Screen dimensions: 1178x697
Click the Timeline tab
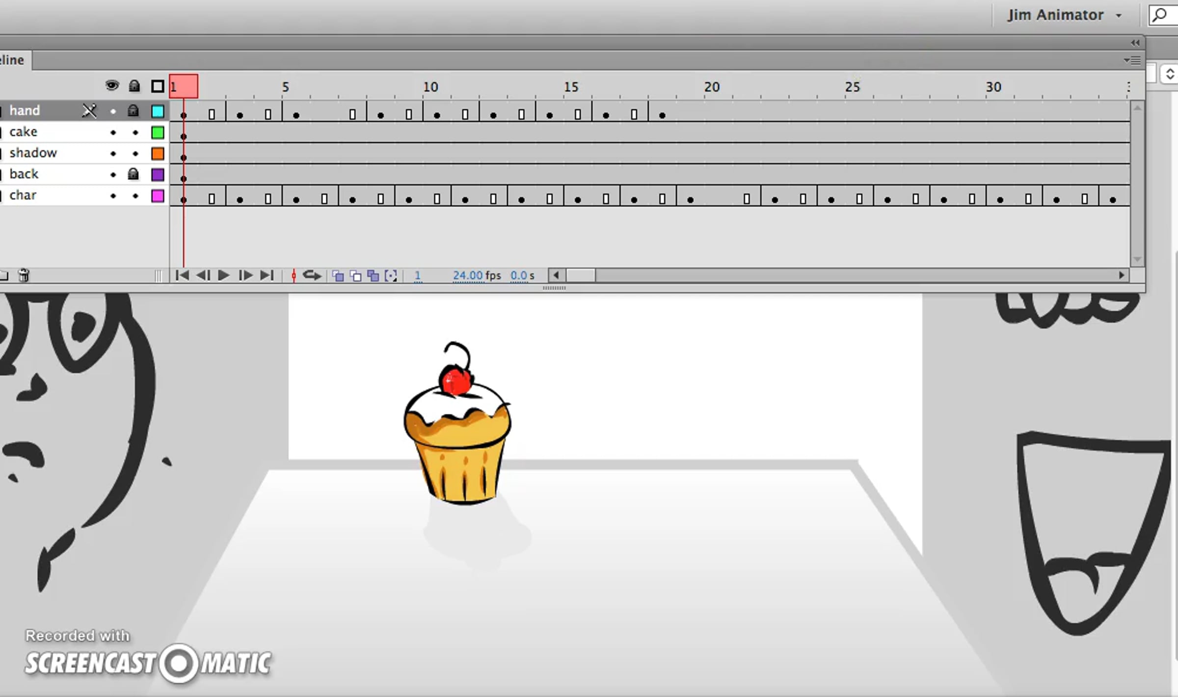pos(13,60)
